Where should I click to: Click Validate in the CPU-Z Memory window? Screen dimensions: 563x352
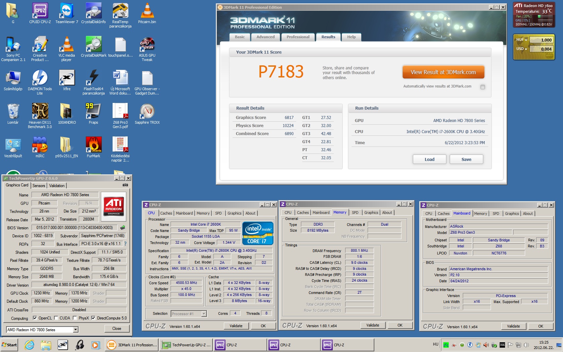[373, 325]
